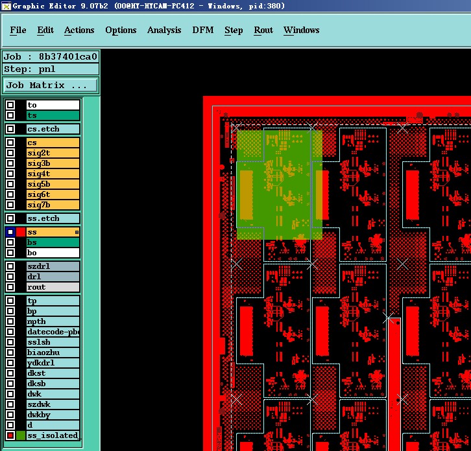
Task: Click the small expand icon on ss layer
Action: 77,232
